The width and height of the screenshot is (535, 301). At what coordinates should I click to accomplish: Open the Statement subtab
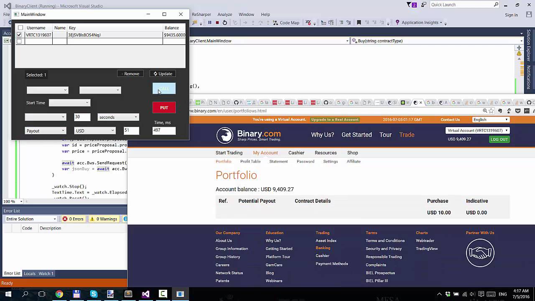point(278,161)
